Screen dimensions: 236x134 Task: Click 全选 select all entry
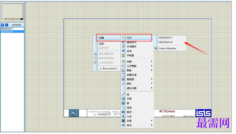[101, 44]
